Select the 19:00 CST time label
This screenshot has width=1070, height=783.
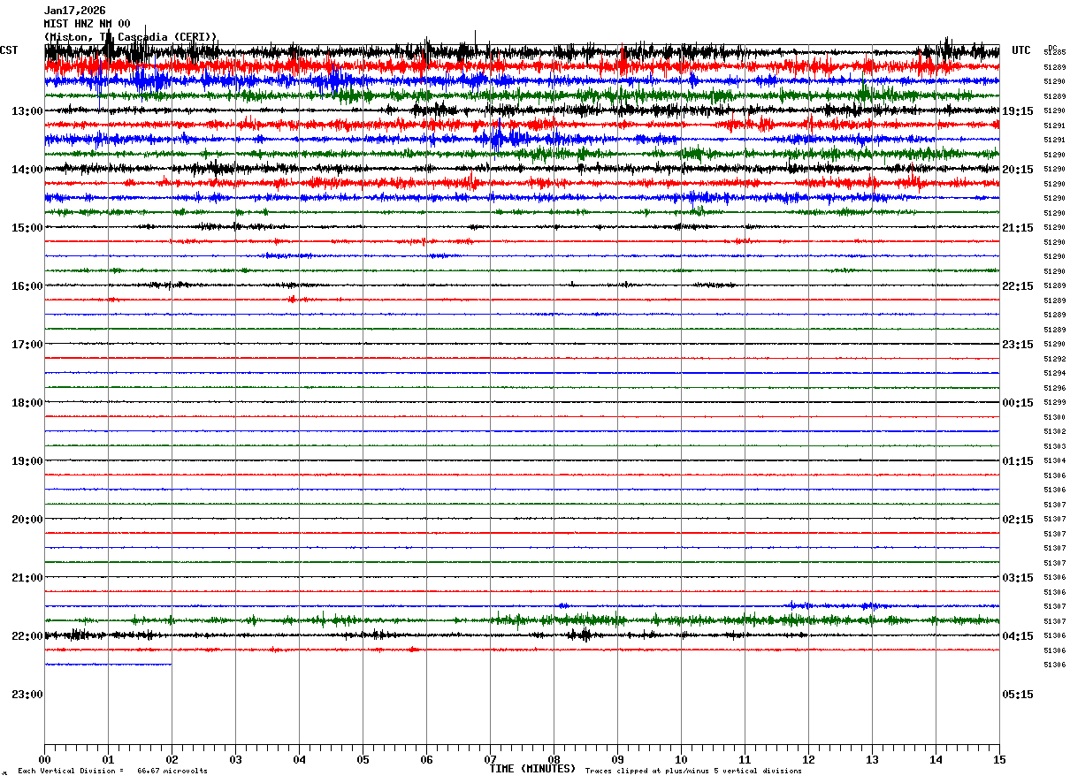(27, 461)
